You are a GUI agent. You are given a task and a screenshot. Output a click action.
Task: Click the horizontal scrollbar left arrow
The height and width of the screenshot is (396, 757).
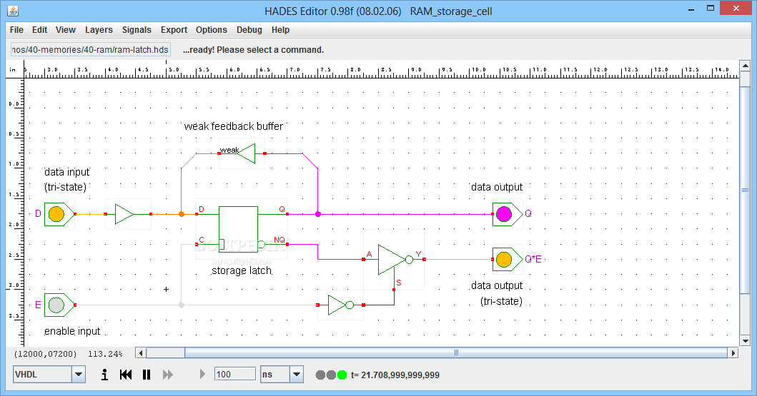[141, 353]
